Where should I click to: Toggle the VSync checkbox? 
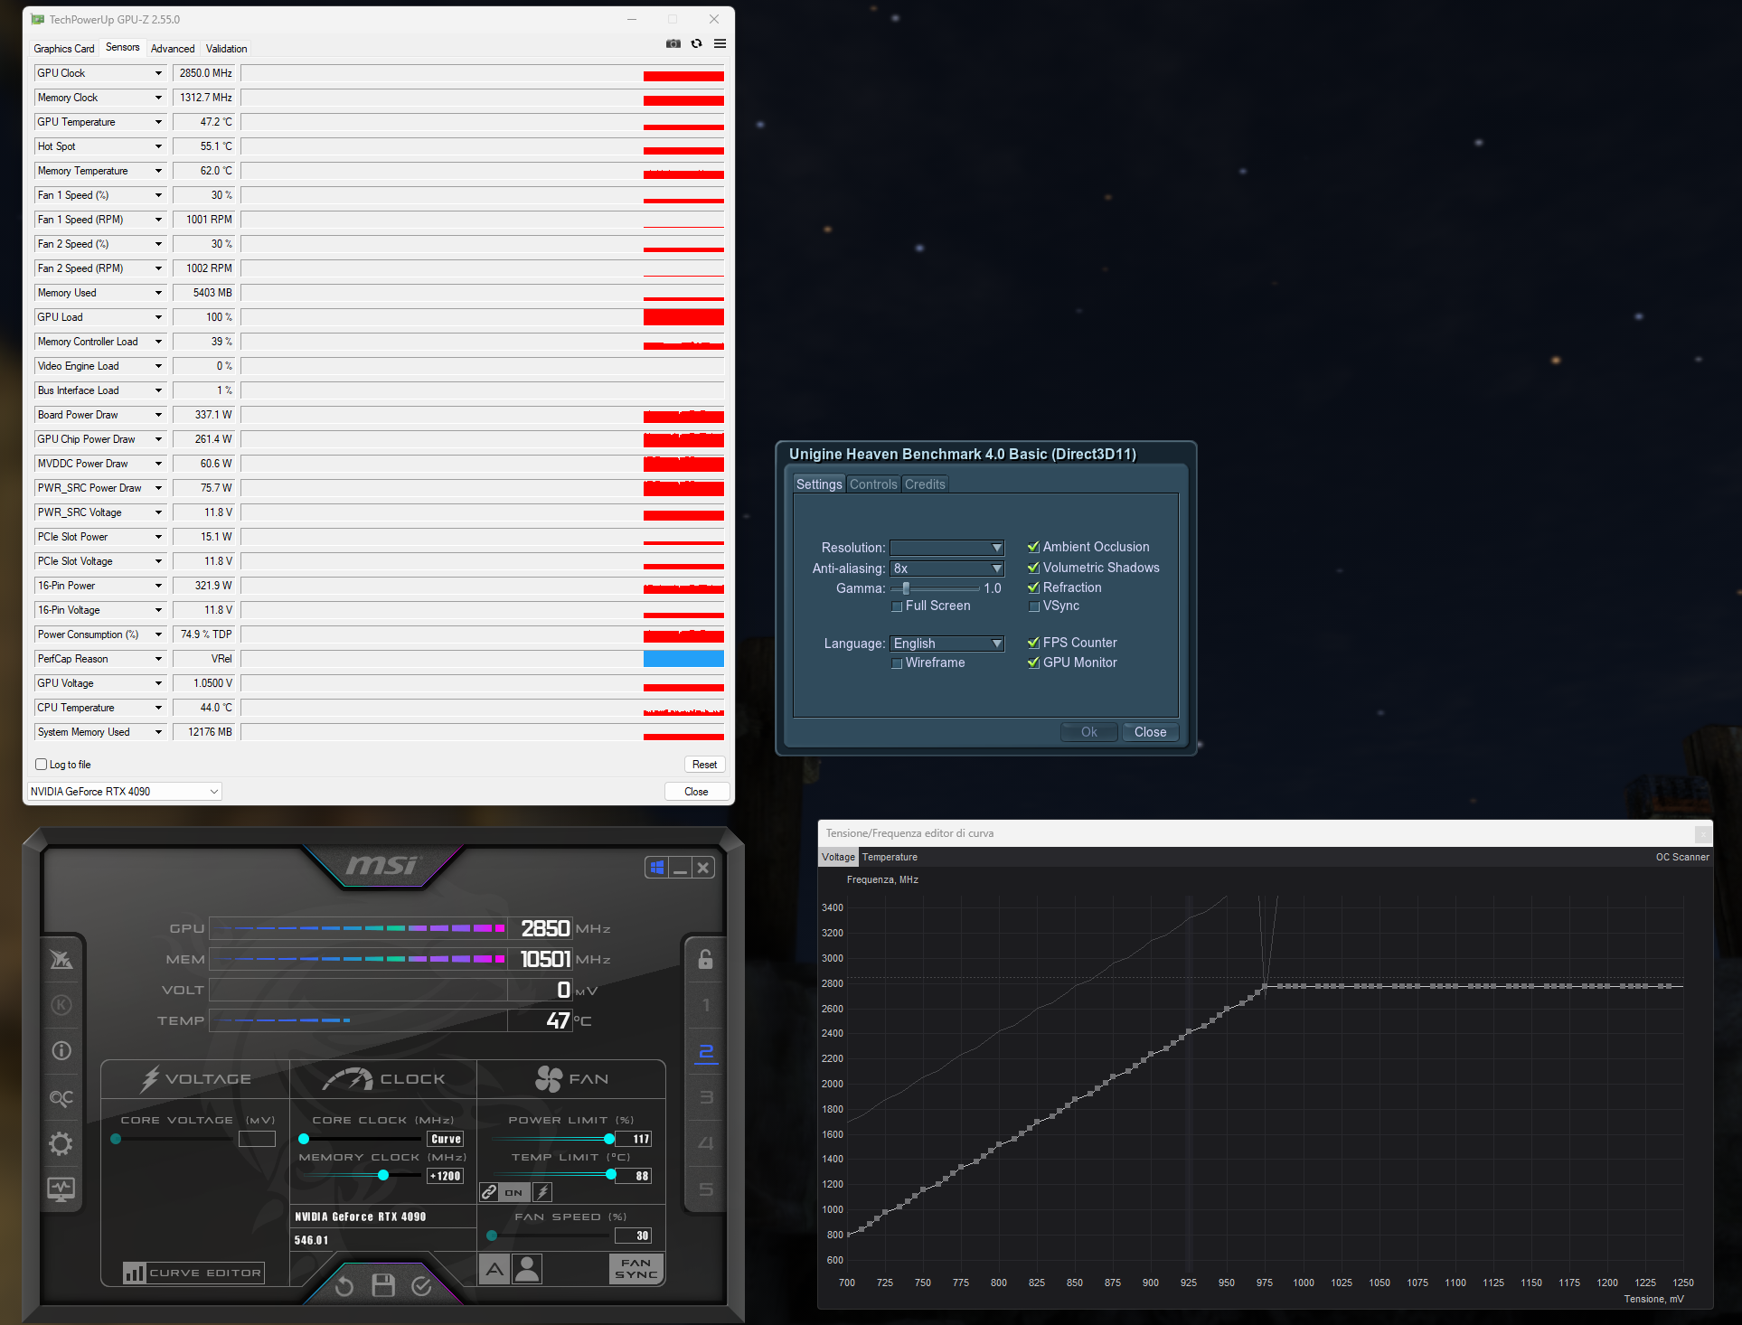[1034, 606]
